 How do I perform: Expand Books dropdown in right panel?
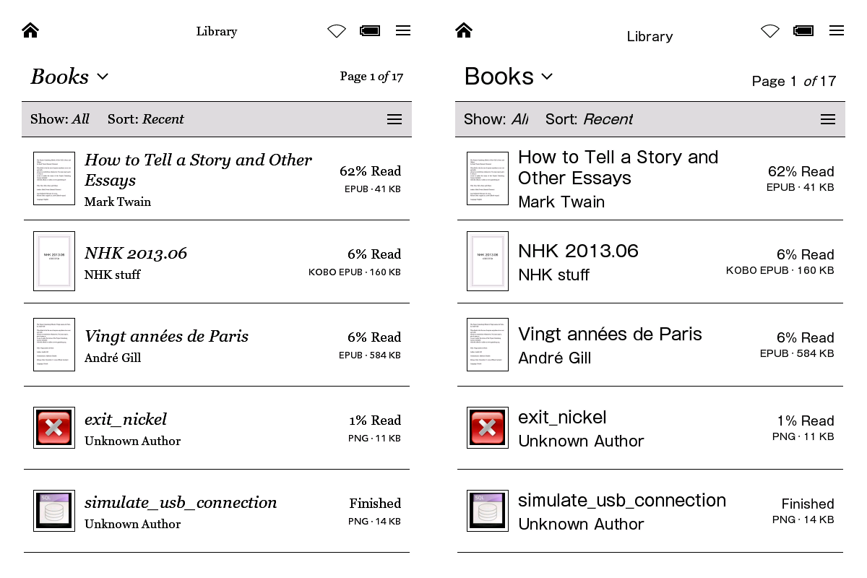point(509,77)
